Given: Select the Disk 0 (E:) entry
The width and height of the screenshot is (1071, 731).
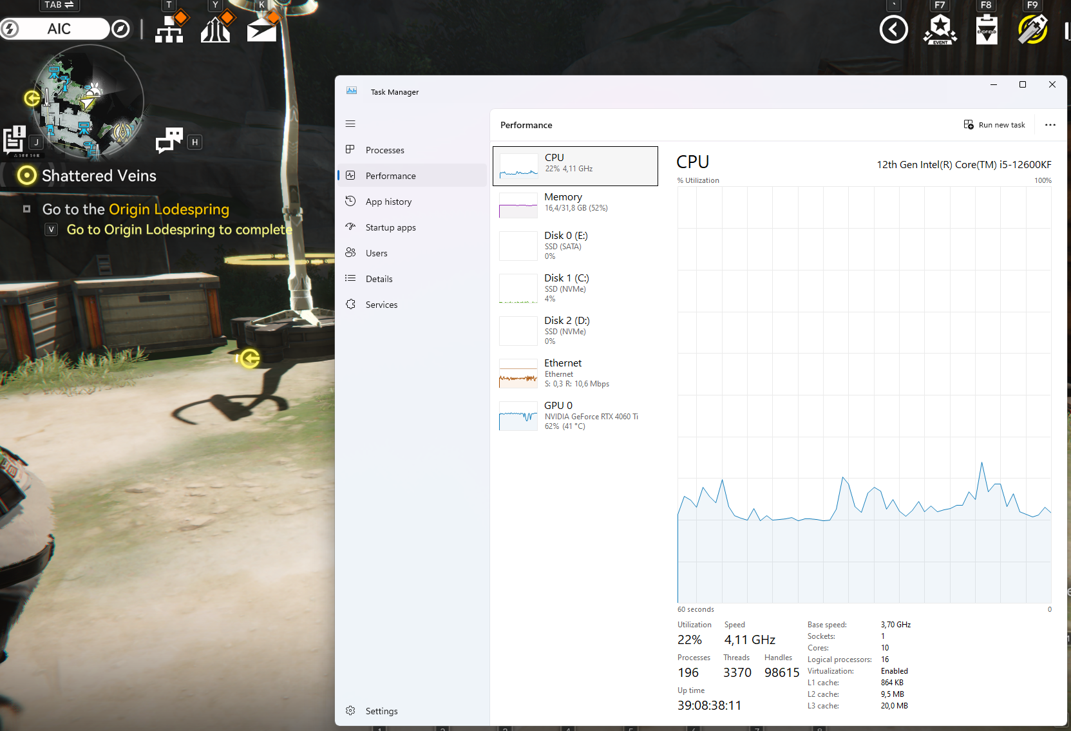Looking at the screenshot, I should coord(575,246).
